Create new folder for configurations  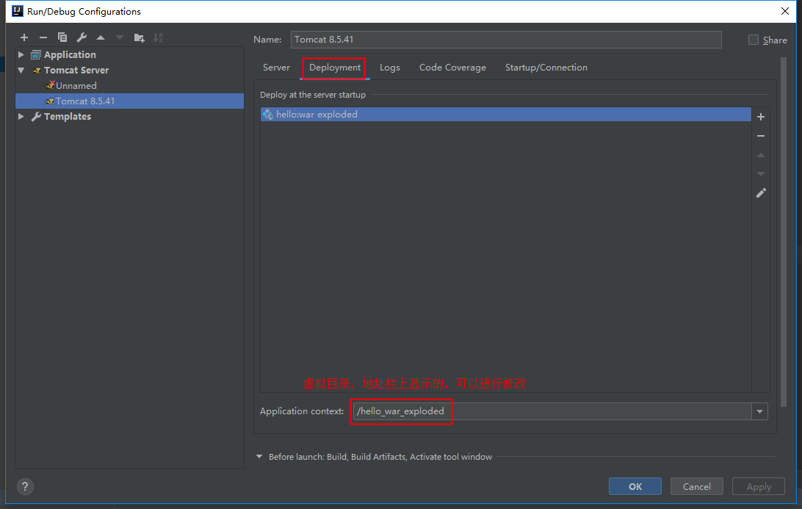139,37
